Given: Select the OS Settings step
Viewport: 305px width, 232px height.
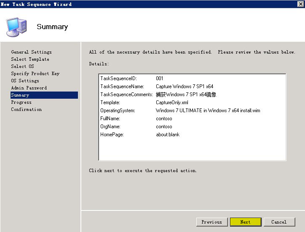Looking at the screenshot, I should [25, 81].
